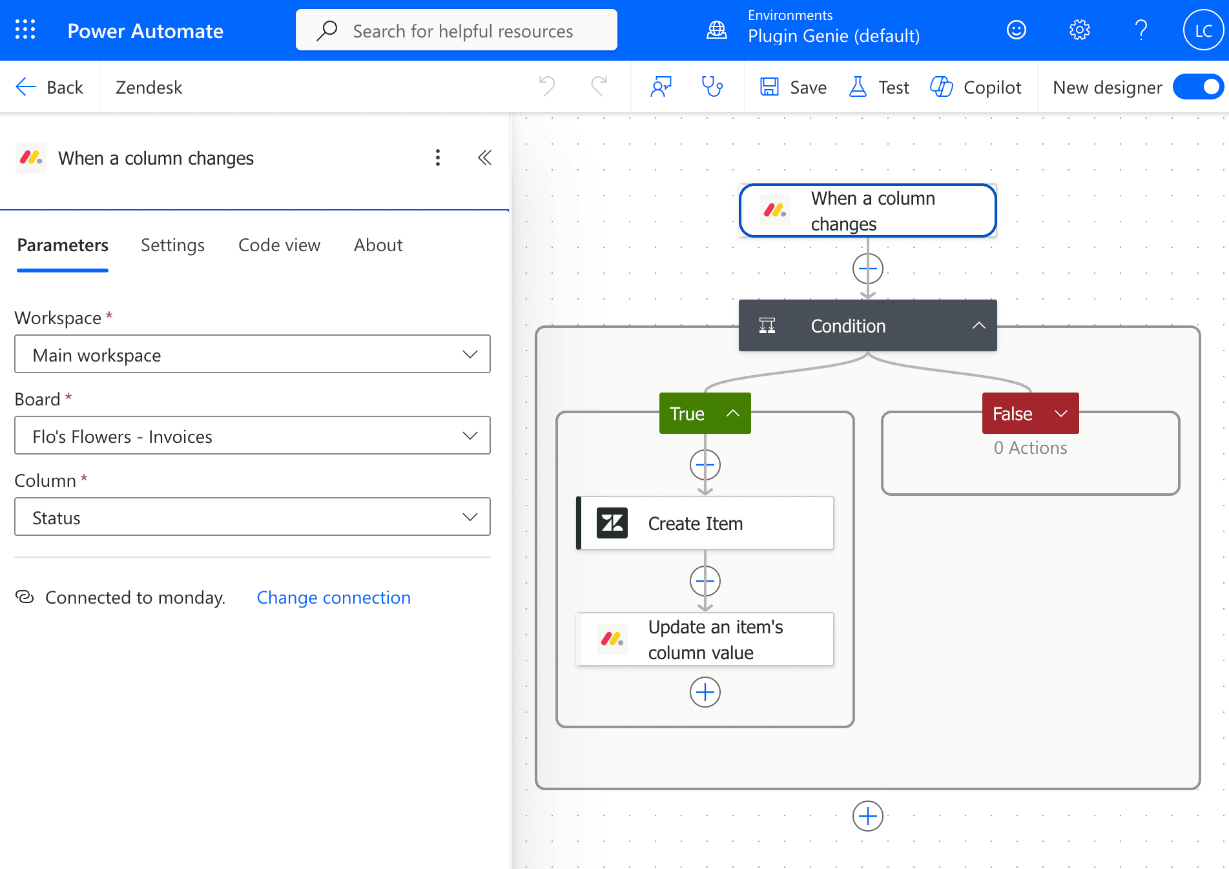The width and height of the screenshot is (1229, 869).
Task: Open the settings gear
Action: tap(1079, 30)
